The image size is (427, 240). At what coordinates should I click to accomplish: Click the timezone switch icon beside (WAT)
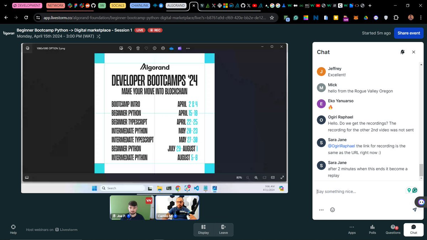(99, 36)
